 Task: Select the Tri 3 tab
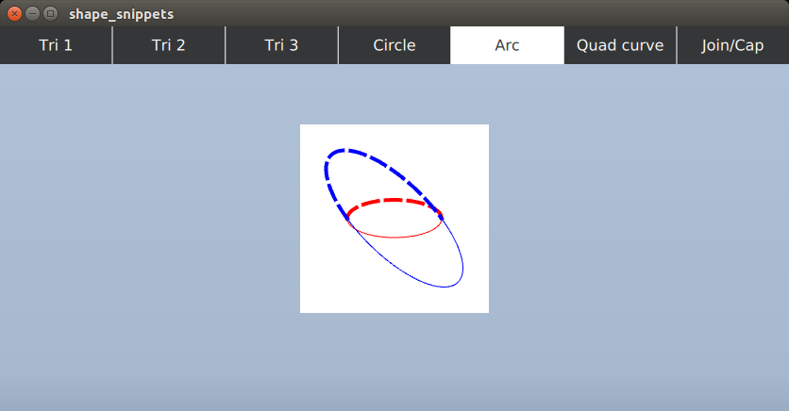point(281,45)
